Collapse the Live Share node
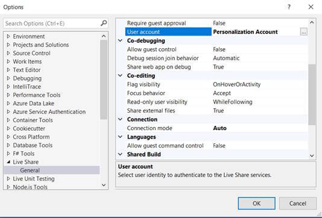Screen dimensions: 322x218 pos(8,162)
